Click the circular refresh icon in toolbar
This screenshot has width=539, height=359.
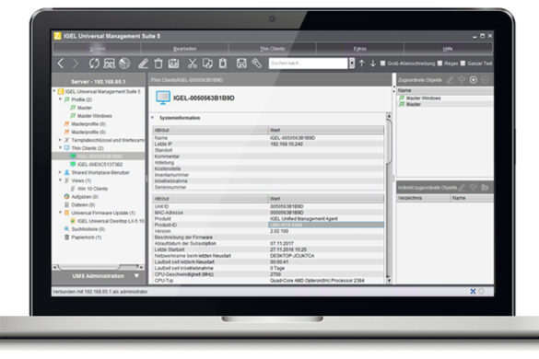[94, 64]
